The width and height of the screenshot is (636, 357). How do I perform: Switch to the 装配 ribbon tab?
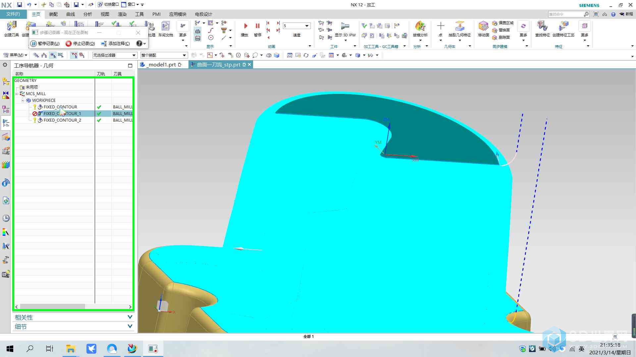53,14
